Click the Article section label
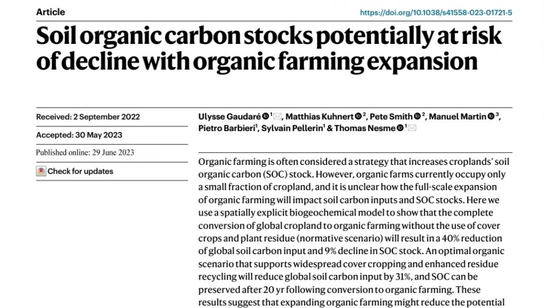 tap(51, 12)
